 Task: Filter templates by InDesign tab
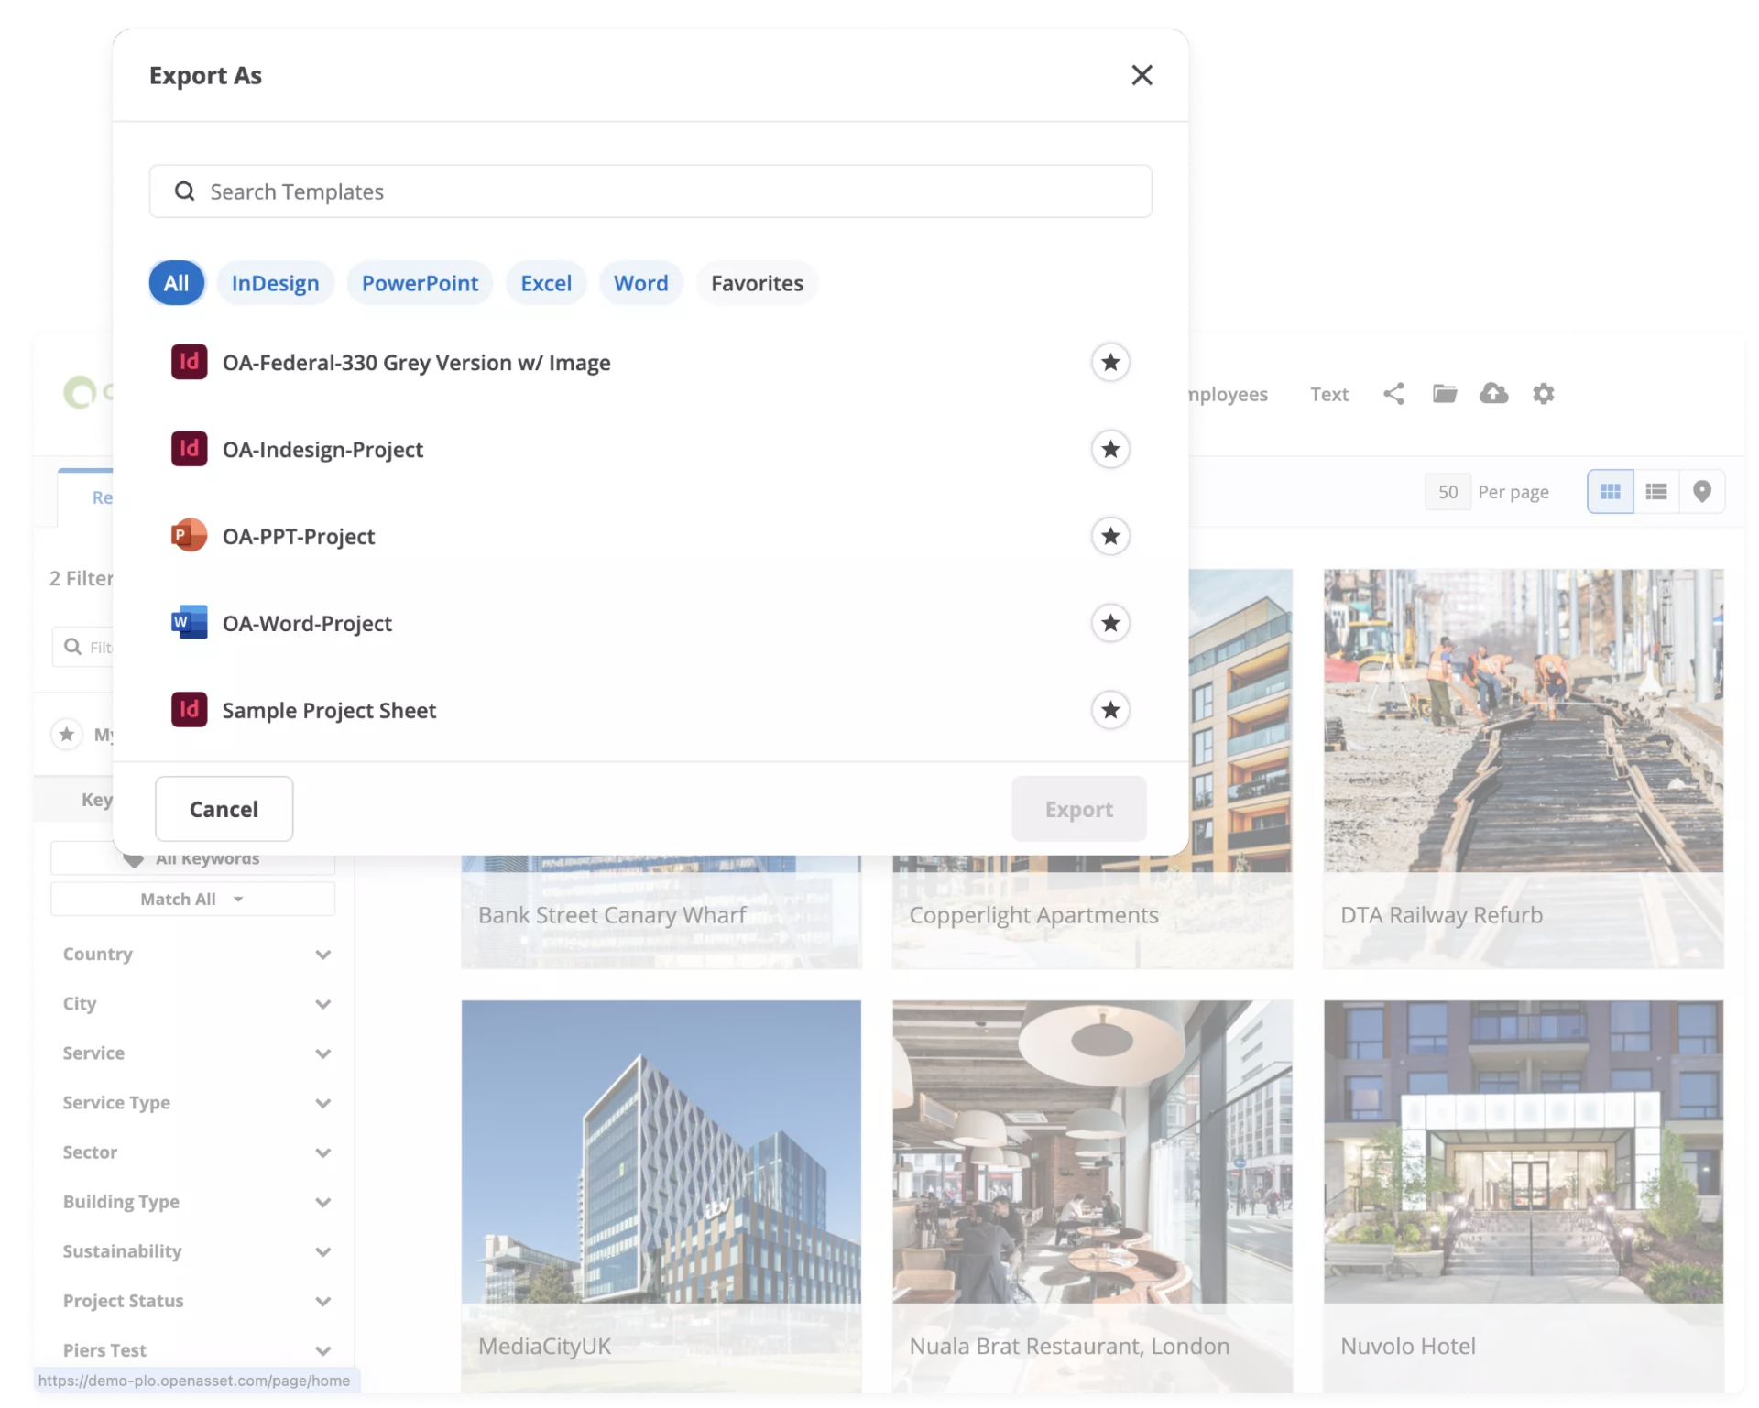pos(275,283)
